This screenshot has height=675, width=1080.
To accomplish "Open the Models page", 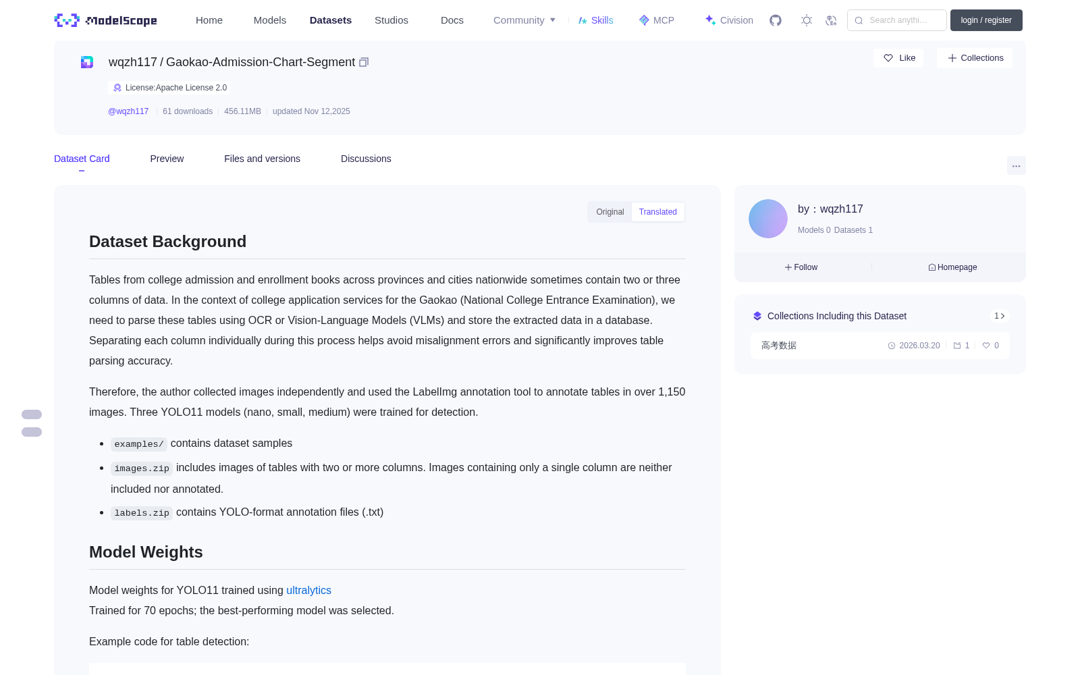I will (x=270, y=20).
